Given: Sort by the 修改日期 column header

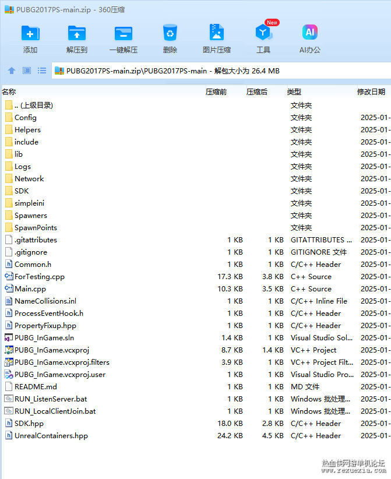Looking at the screenshot, I should point(371,92).
